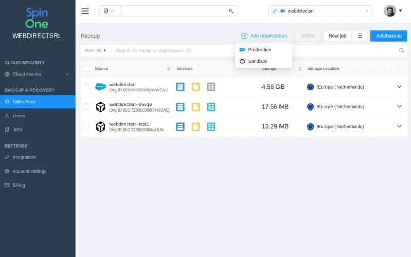Image resolution: width=411 pixels, height=257 pixels.
Task: Sort by Source column
Action: [169, 69]
